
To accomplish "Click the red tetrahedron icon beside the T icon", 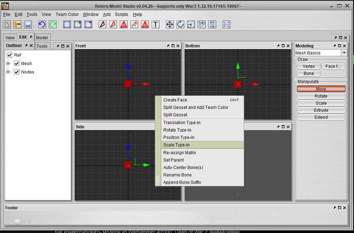I will tap(145, 24).
